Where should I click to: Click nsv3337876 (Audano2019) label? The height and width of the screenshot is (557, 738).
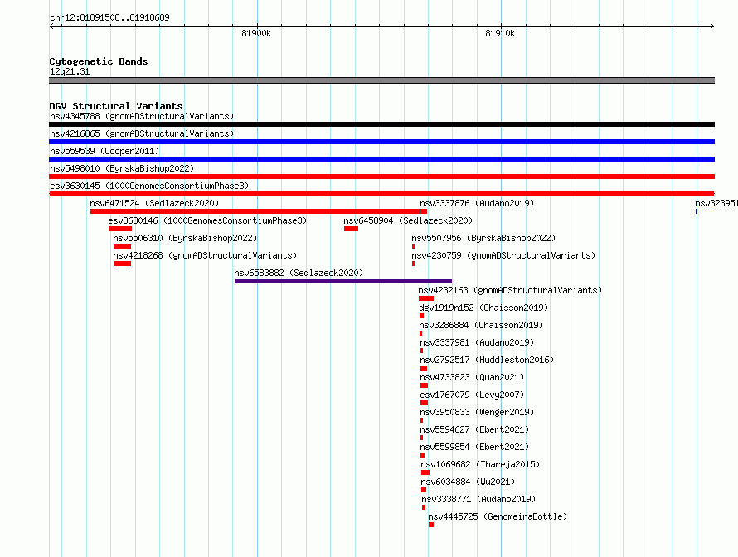click(477, 203)
